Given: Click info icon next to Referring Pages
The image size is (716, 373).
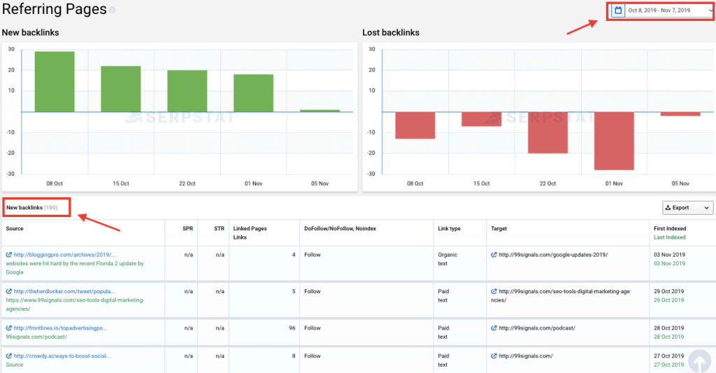Looking at the screenshot, I should click(113, 10).
